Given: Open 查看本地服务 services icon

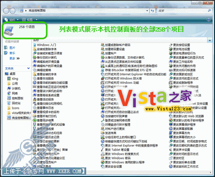Looking at the screenshot, I should [x=34, y=78].
